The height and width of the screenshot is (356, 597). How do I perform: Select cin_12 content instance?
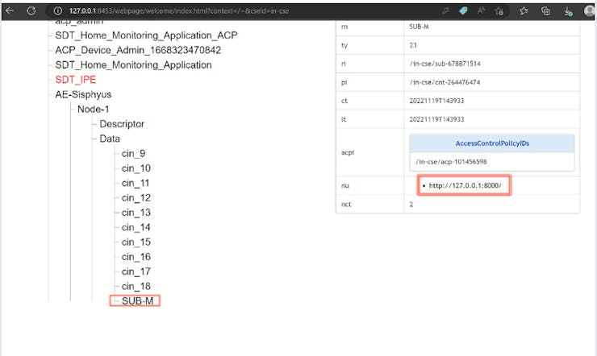click(x=136, y=198)
